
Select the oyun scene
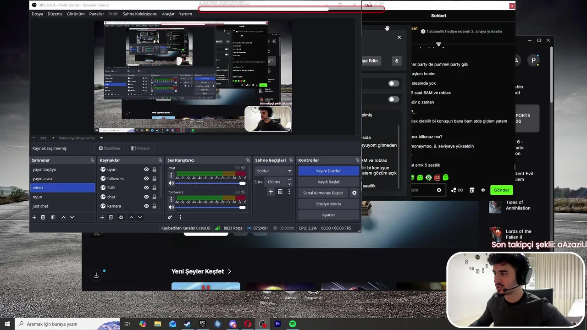[63, 197]
